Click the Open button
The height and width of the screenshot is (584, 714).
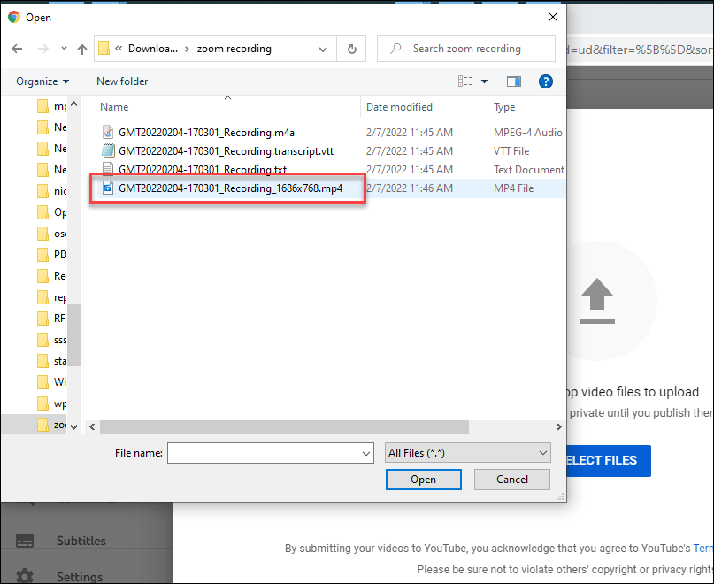point(424,480)
